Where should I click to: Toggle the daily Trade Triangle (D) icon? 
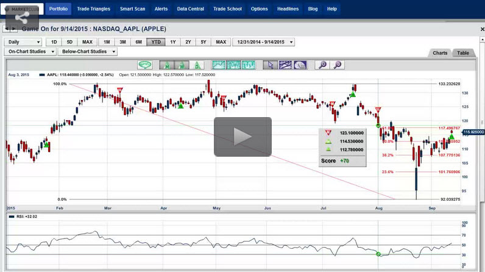197,65
